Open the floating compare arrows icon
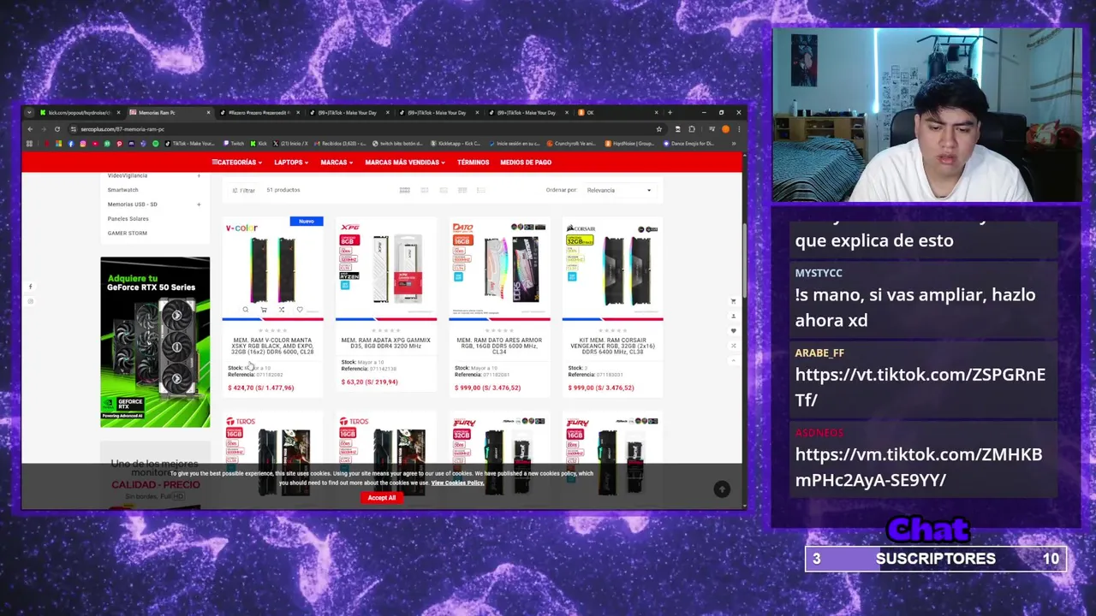The height and width of the screenshot is (616, 1096). coord(733,346)
